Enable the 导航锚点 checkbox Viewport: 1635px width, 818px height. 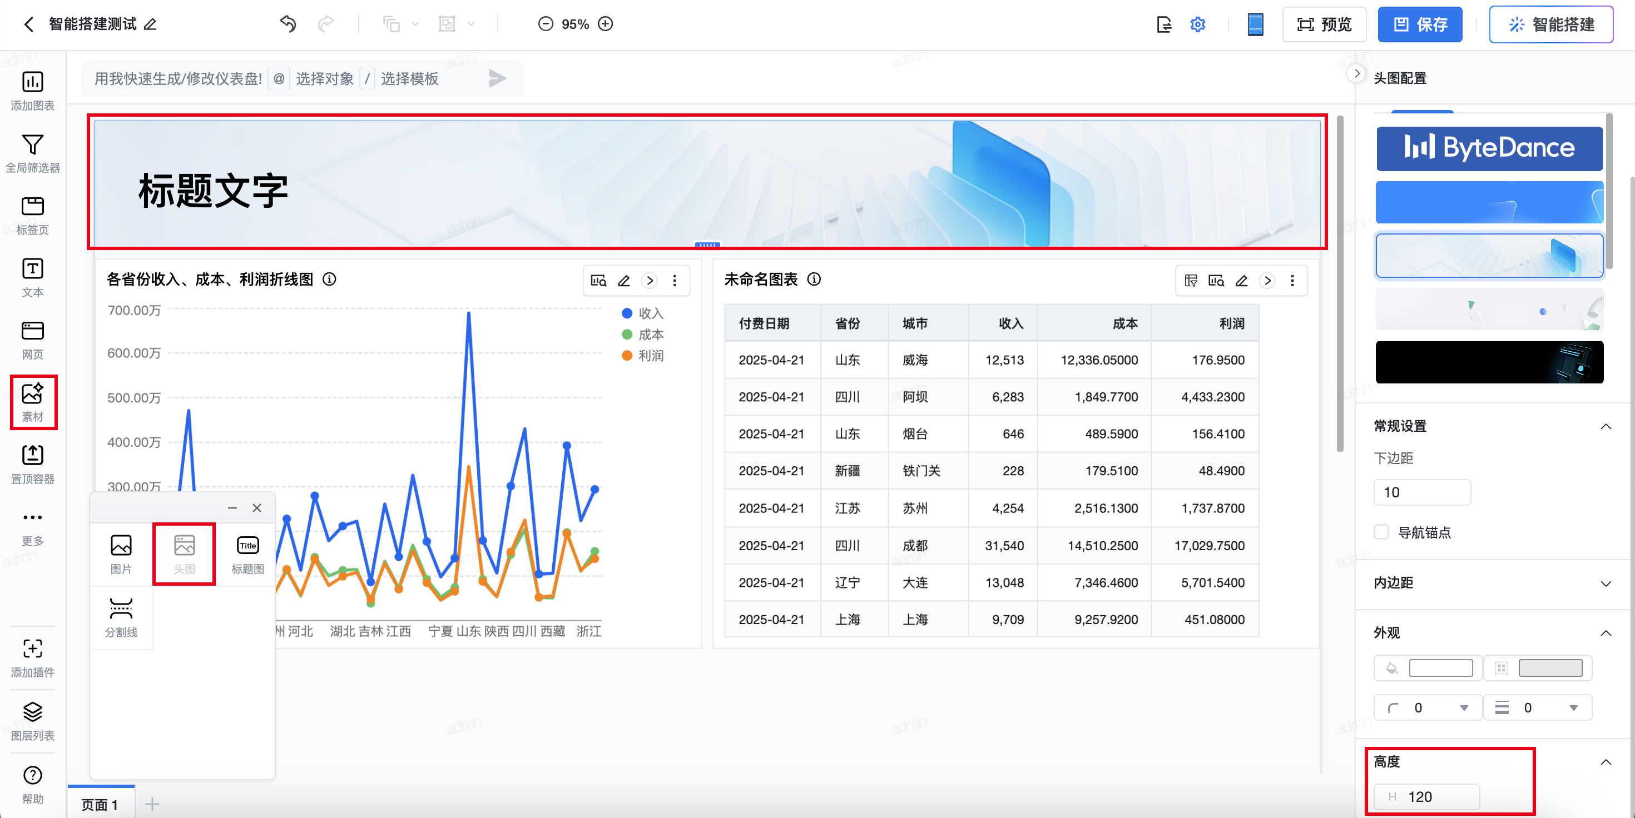pyautogui.click(x=1381, y=531)
